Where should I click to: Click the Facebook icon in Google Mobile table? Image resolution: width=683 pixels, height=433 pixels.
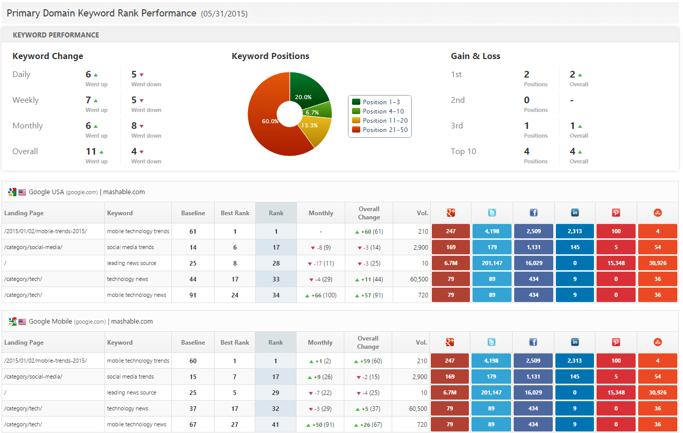(533, 342)
